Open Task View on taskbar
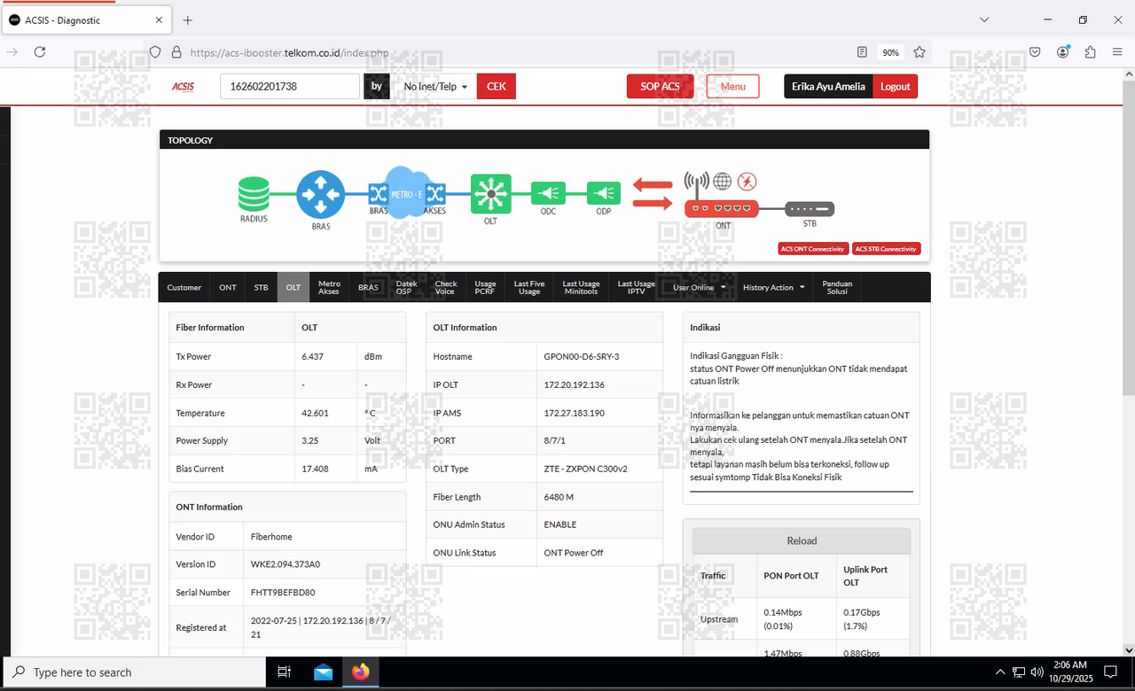The height and width of the screenshot is (691, 1135). pyautogui.click(x=284, y=672)
